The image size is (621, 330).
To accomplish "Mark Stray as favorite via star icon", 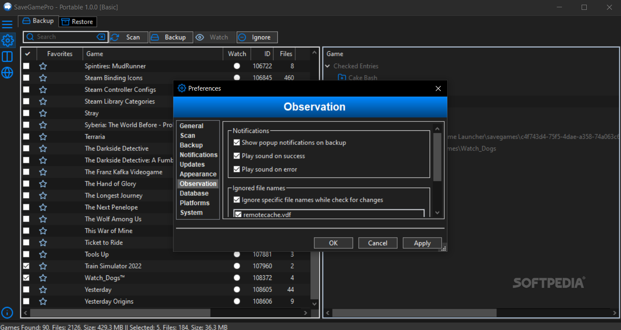I will tap(43, 113).
